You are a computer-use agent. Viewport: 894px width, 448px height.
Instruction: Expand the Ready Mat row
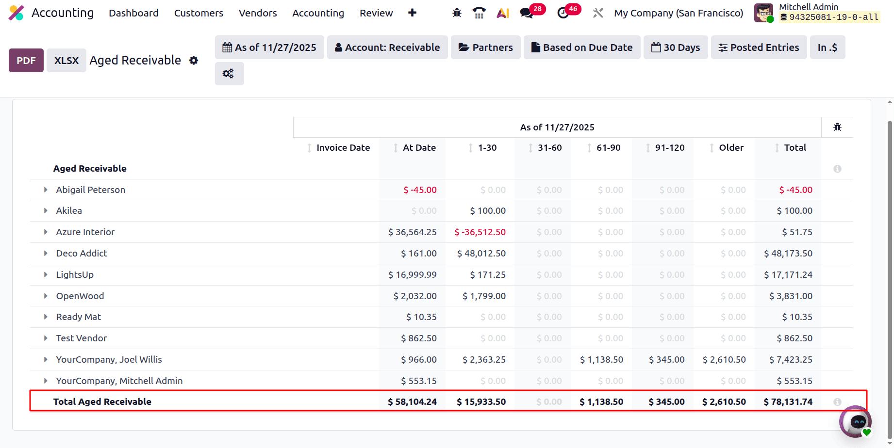[46, 317]
